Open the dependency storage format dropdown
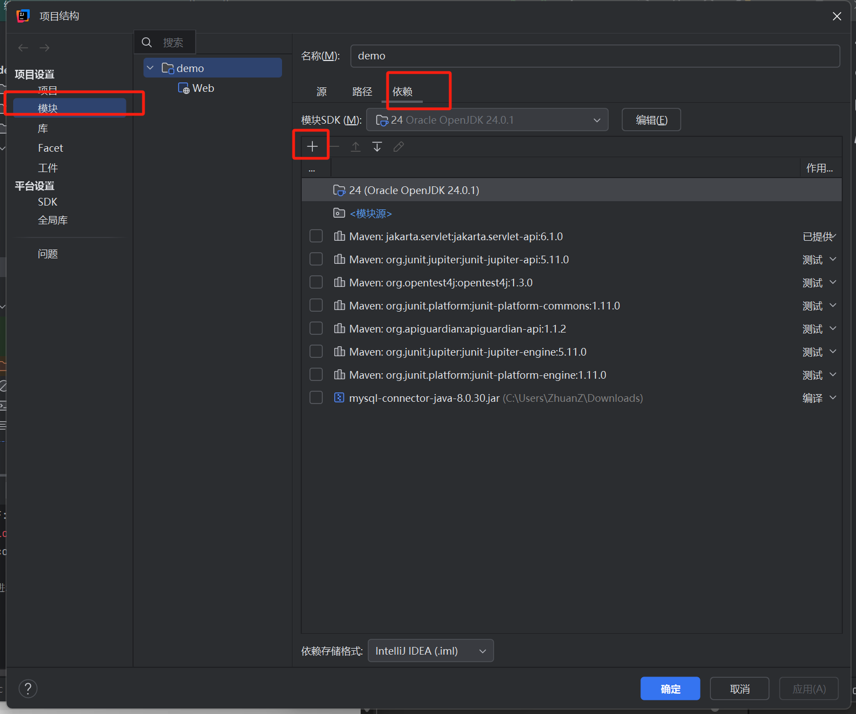 point(430,651)
